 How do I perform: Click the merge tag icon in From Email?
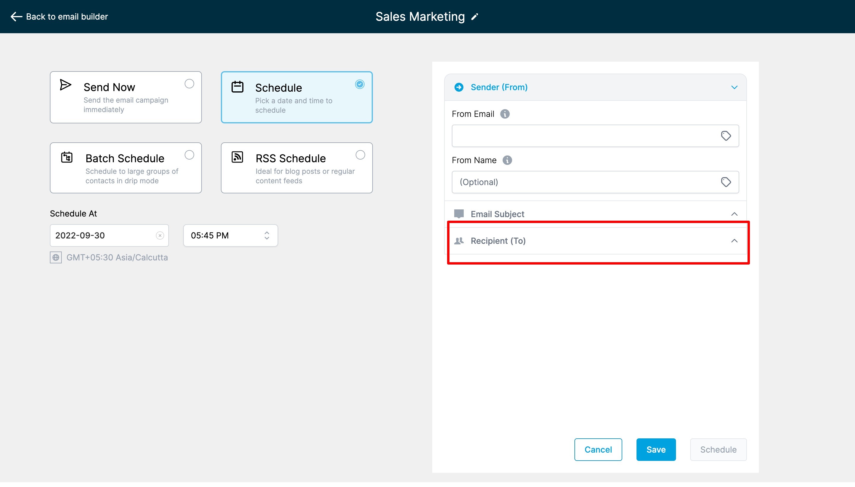point(726,136)
